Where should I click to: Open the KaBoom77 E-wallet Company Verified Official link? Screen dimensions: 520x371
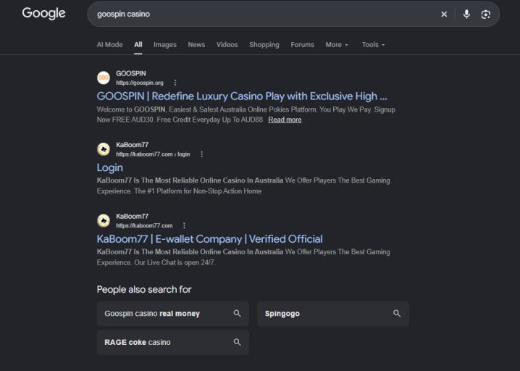[209, 239]
